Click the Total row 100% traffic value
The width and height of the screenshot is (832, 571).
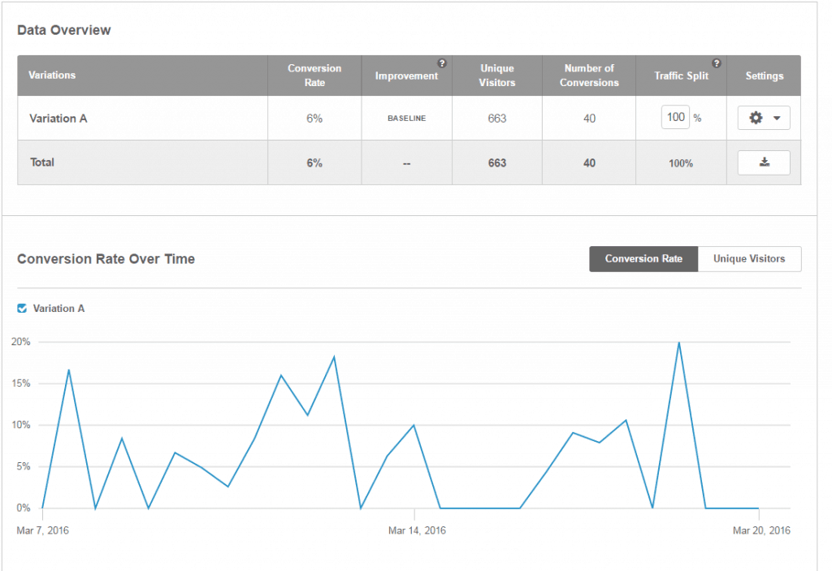(681, 163)
